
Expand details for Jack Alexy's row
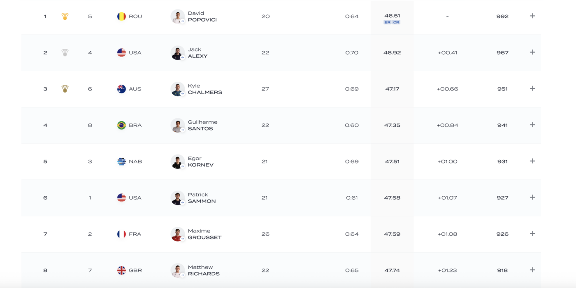(532, 52)
